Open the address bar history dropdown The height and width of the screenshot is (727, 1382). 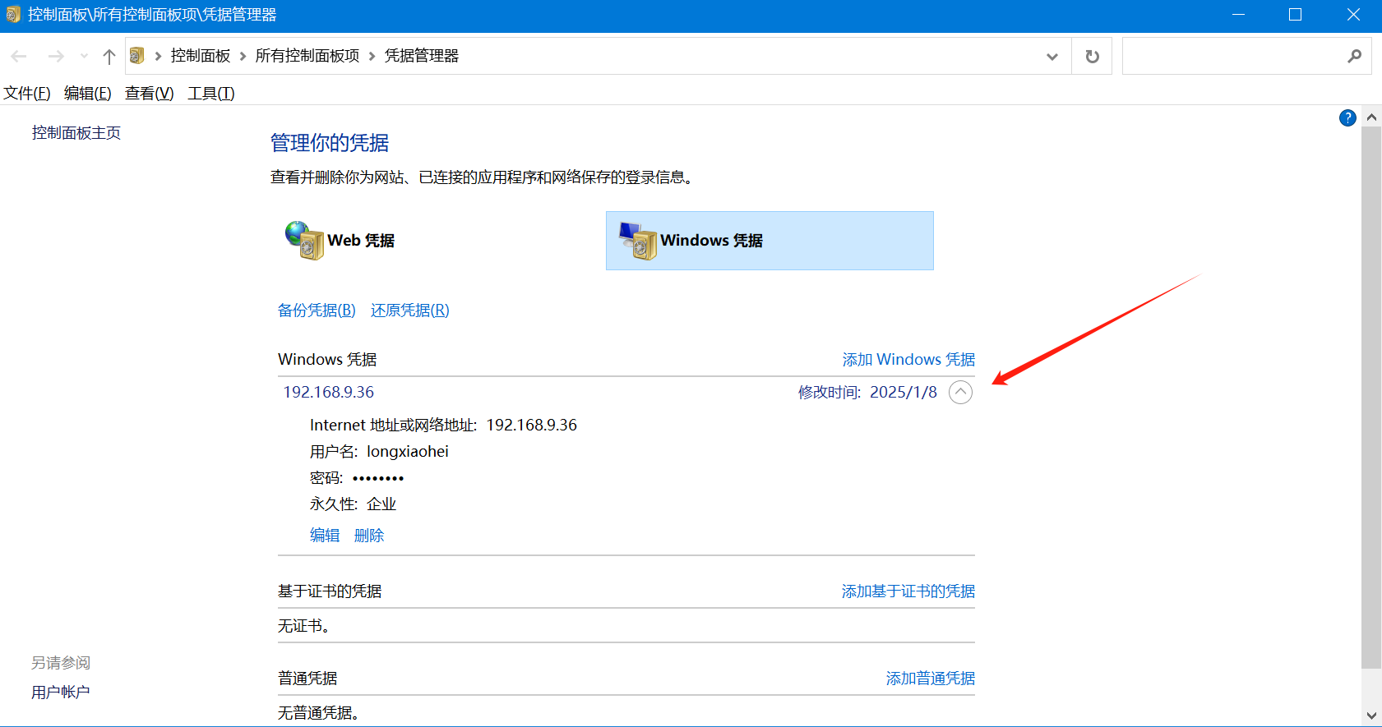[1052, 56]
